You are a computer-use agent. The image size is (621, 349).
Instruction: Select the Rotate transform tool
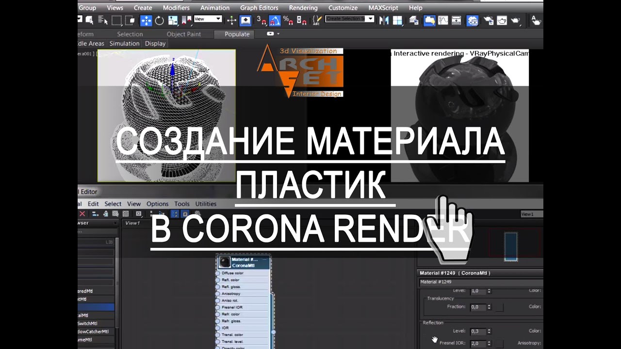[160, 20]
